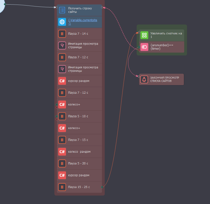Image resolution: width=210 pixels, height=204 pixels.
Task: Click green output port of Пауза 15 - 25 с
Action: [x=102, y=187]
